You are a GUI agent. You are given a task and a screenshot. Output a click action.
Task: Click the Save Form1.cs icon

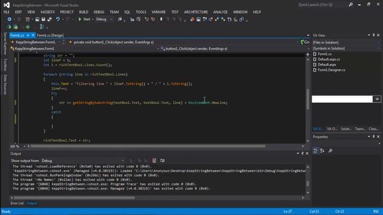tap(43, 19)
